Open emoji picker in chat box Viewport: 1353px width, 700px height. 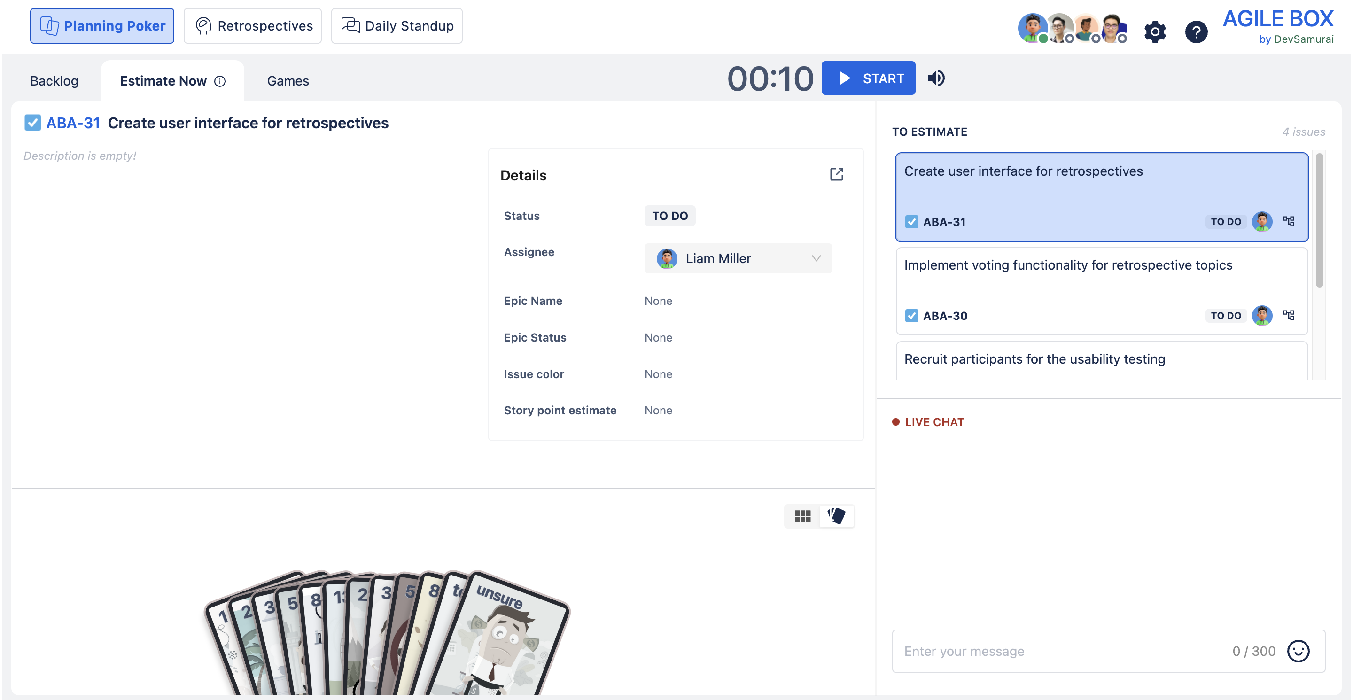(x=1298, y=651)
